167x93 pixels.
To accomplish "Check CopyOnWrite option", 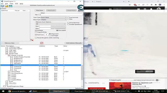I will (x=36, y=32).
